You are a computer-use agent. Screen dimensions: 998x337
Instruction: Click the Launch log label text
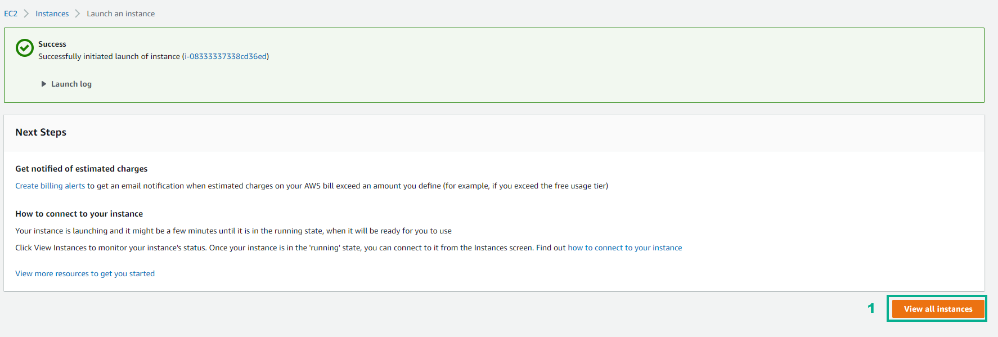point(71,84)
